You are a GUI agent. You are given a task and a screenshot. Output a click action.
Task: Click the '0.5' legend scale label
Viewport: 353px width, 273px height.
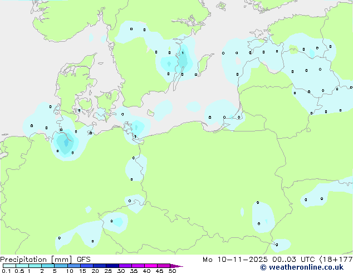19,271
